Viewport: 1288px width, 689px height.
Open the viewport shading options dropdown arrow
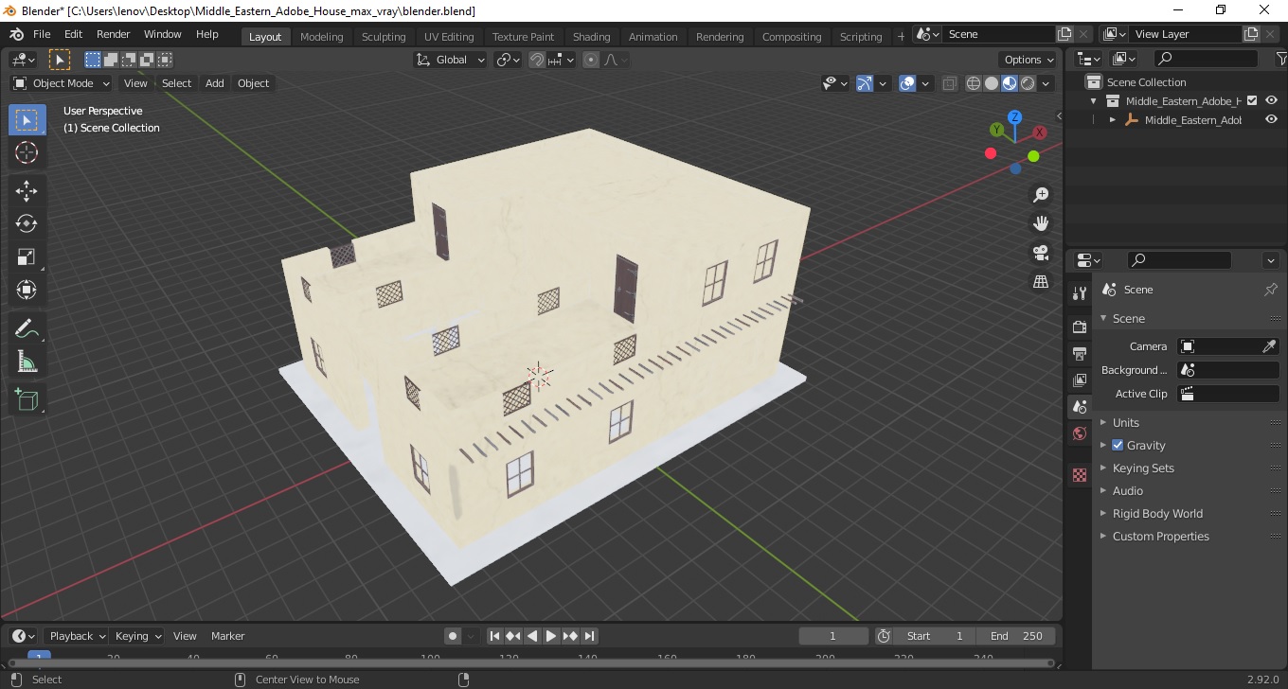point(1046,83)
